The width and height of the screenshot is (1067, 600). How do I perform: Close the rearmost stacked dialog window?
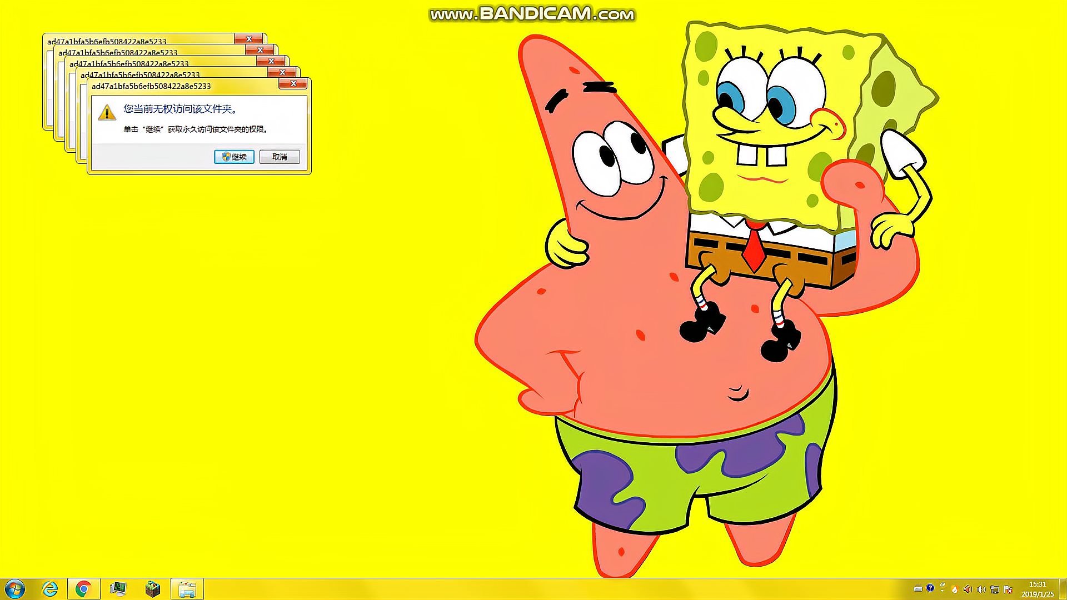click(248, 38)
